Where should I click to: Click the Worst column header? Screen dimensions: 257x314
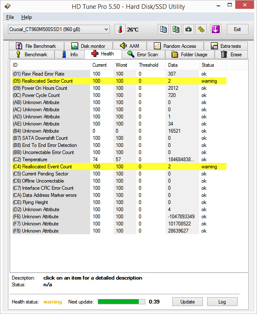pos(125,65)
